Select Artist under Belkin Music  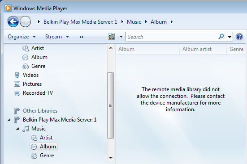coord(46,138)
